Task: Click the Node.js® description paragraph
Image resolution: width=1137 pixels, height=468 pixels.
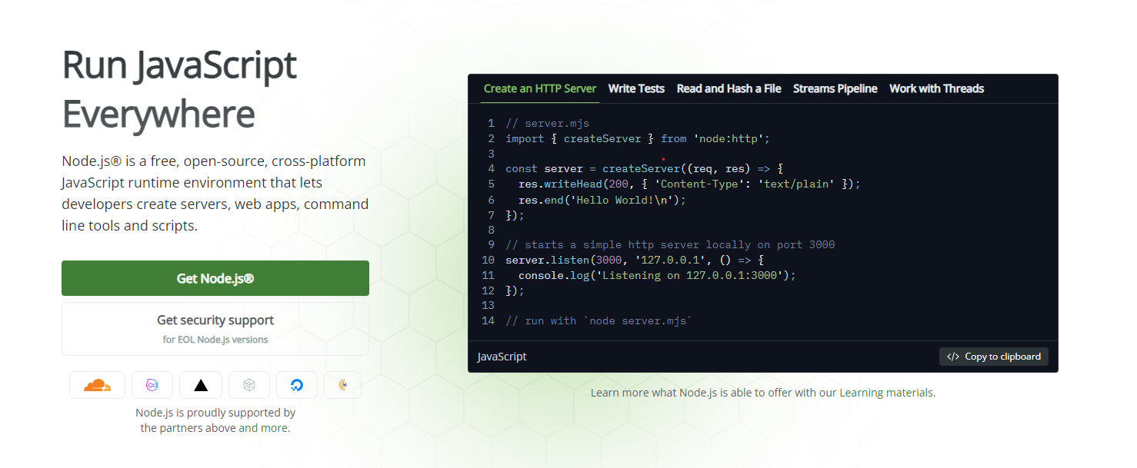Action: pos(215,194)
